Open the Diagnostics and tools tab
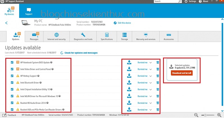The height and width of the screenshot is (118, 224). pyautogui.click(x=83, y=37)
